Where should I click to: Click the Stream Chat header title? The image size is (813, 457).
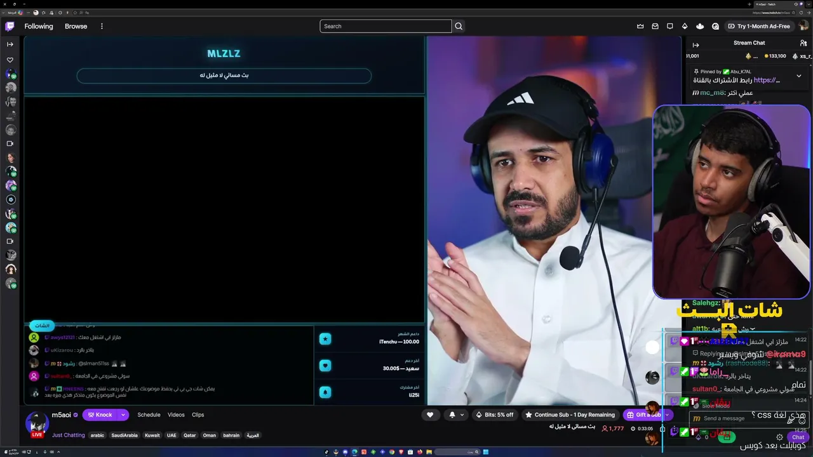click(x=749, y=43)
